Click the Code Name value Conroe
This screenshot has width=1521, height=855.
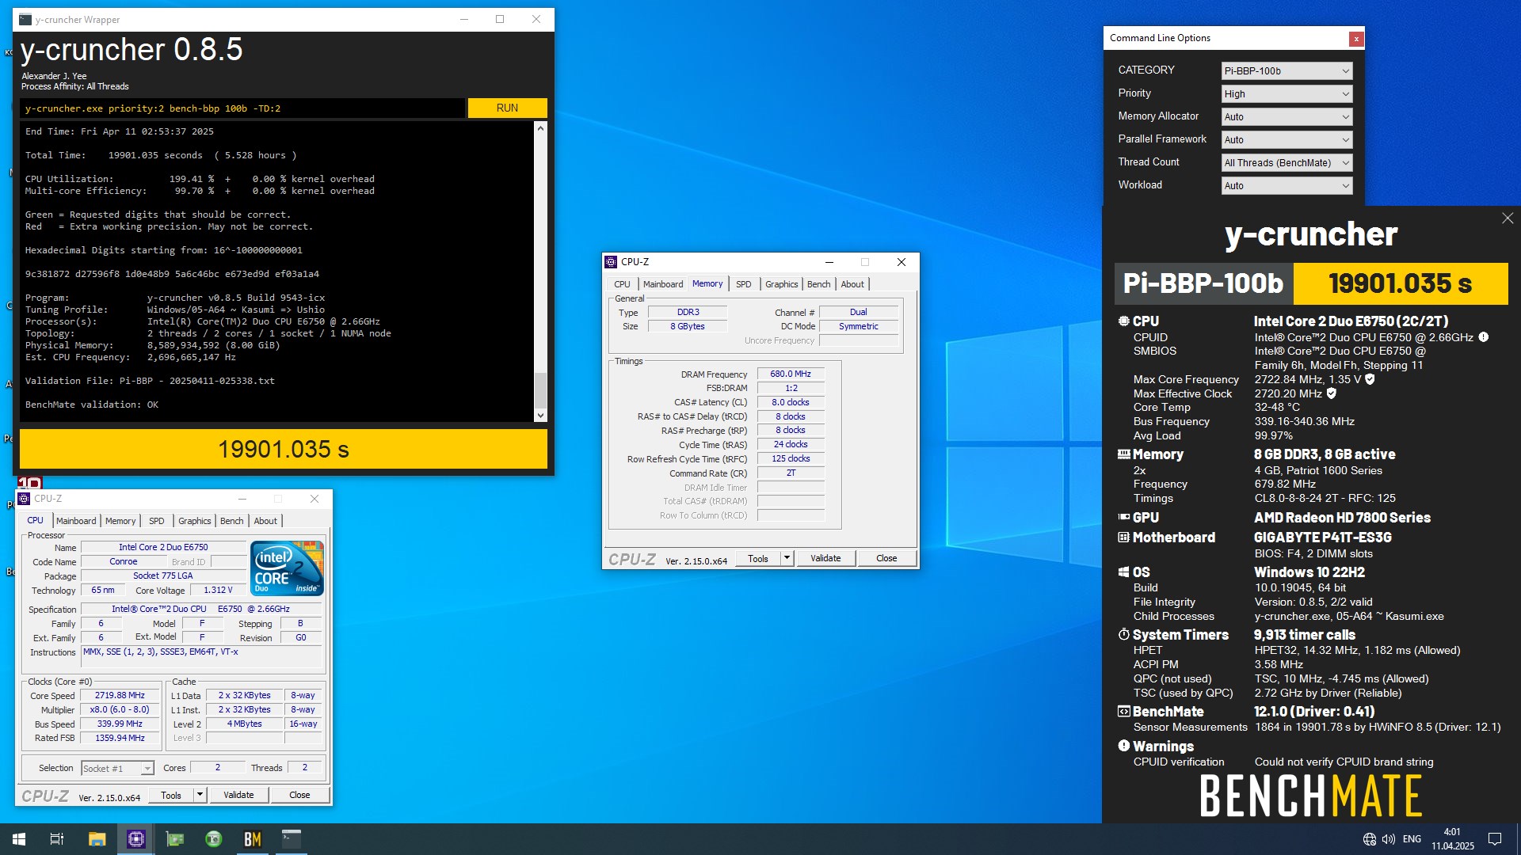click(124, 562)
